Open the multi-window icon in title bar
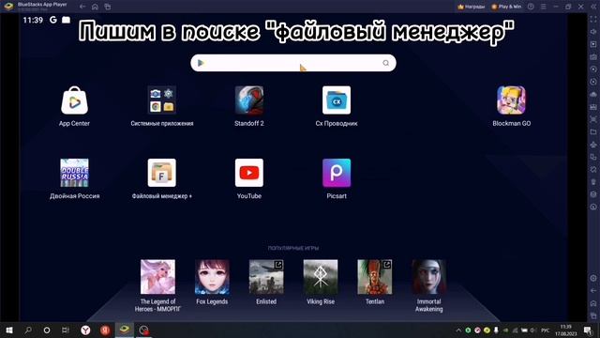The width and height of the screenshot is (600, 338). [108, 7]
